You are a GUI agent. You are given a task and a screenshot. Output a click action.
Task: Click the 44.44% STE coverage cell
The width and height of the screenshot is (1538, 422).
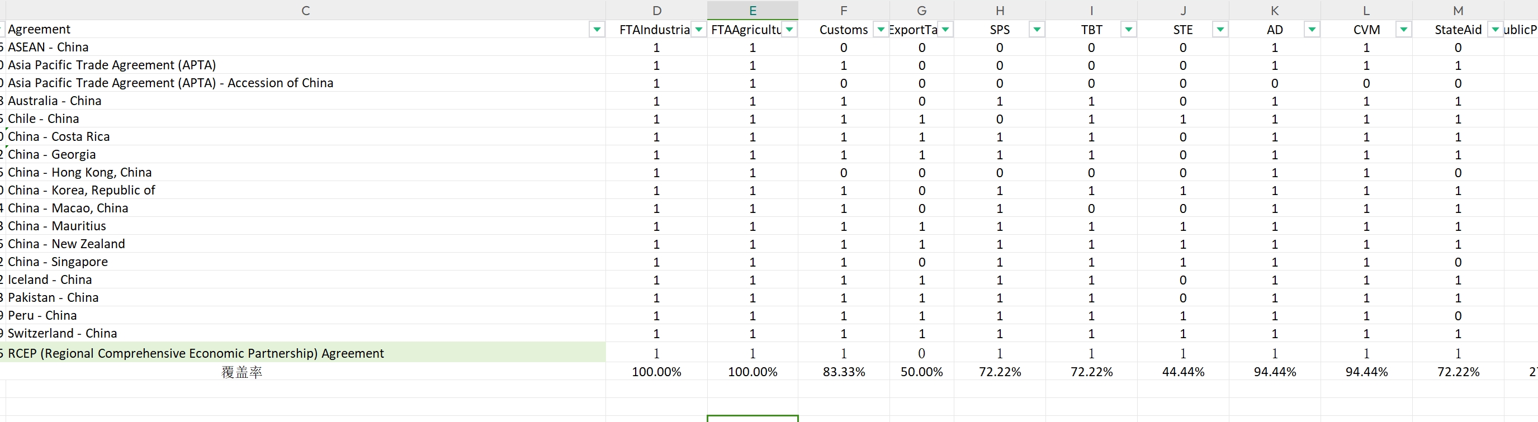point(1184,372)
